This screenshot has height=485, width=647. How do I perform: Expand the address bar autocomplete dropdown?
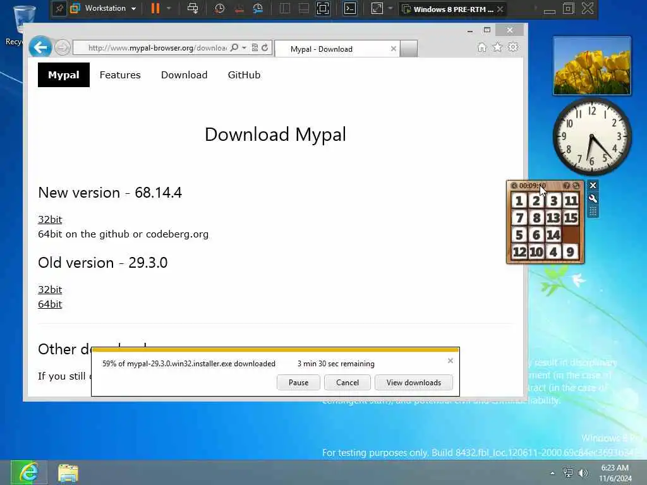(x=245, y=48)
